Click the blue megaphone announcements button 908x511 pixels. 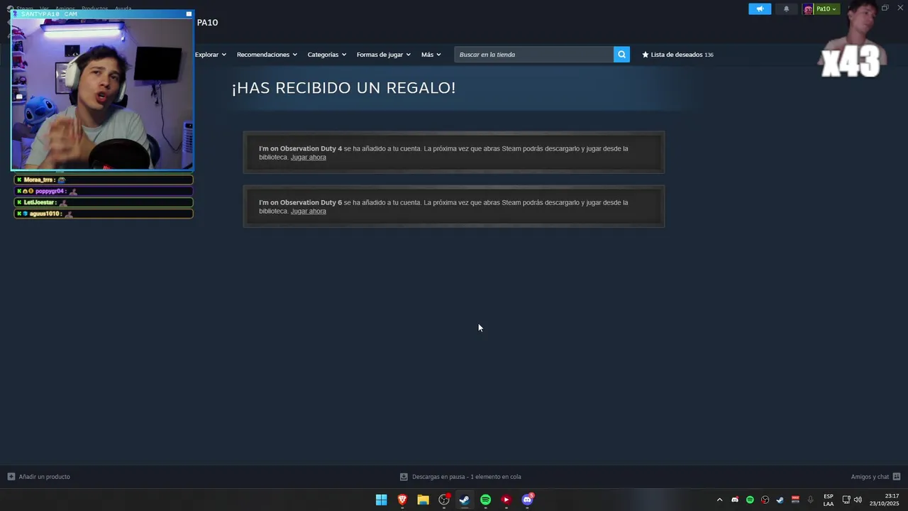pos(760,9)
